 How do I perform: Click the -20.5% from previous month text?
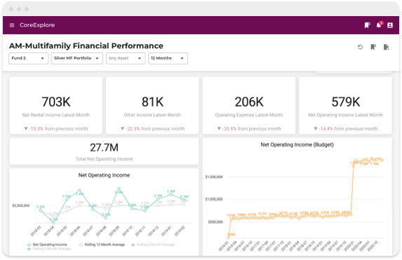(x=249, y=128)
